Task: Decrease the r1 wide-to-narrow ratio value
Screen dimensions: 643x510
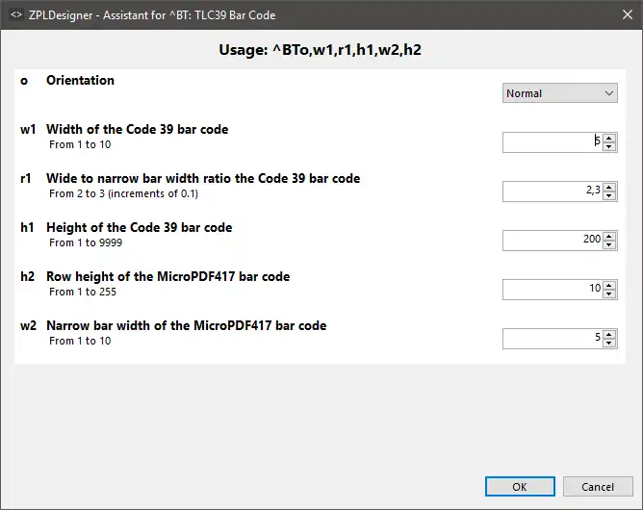Action: (x=609, y=196)
